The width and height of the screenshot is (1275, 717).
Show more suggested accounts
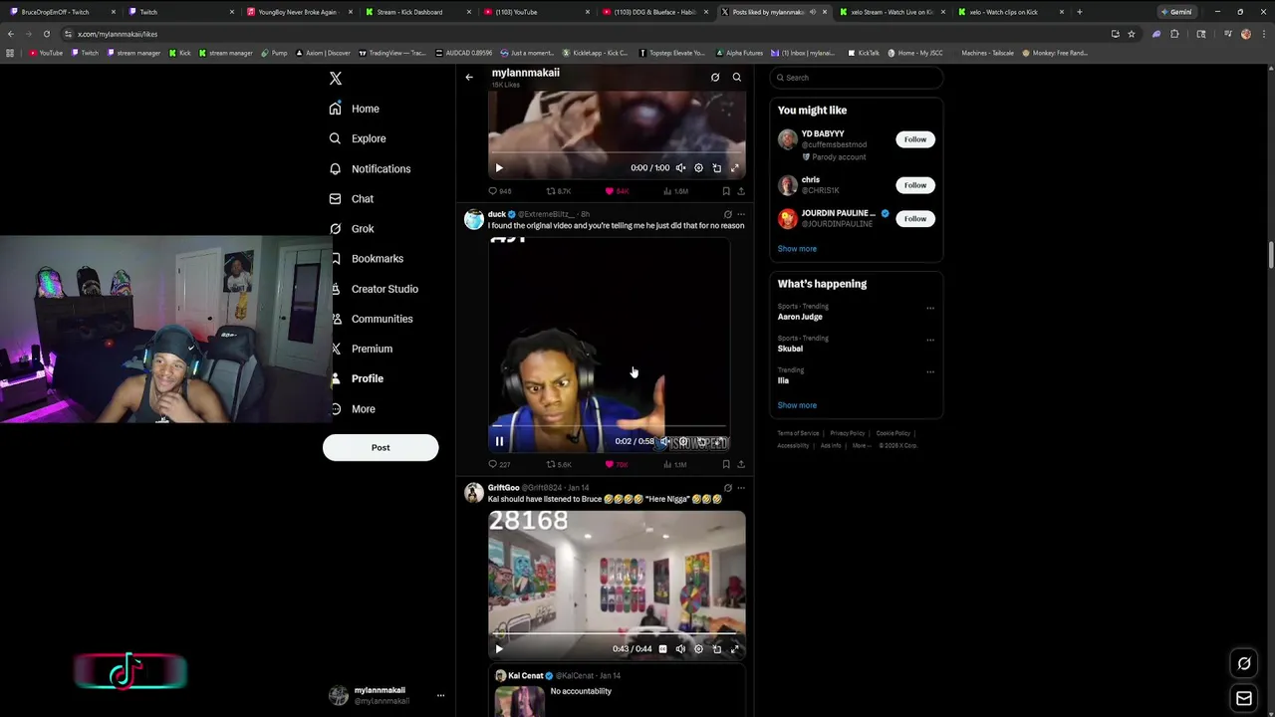point(797,248)
